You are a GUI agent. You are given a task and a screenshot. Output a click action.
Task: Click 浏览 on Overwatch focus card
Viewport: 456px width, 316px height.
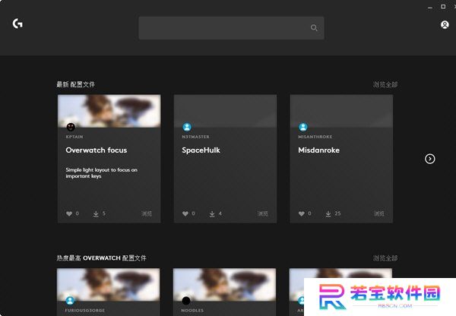click(x=147, y=213)
